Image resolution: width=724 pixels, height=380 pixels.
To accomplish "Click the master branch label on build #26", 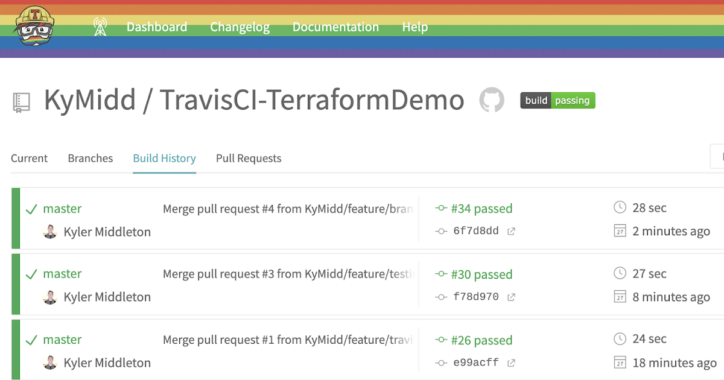I will (62, 339).
